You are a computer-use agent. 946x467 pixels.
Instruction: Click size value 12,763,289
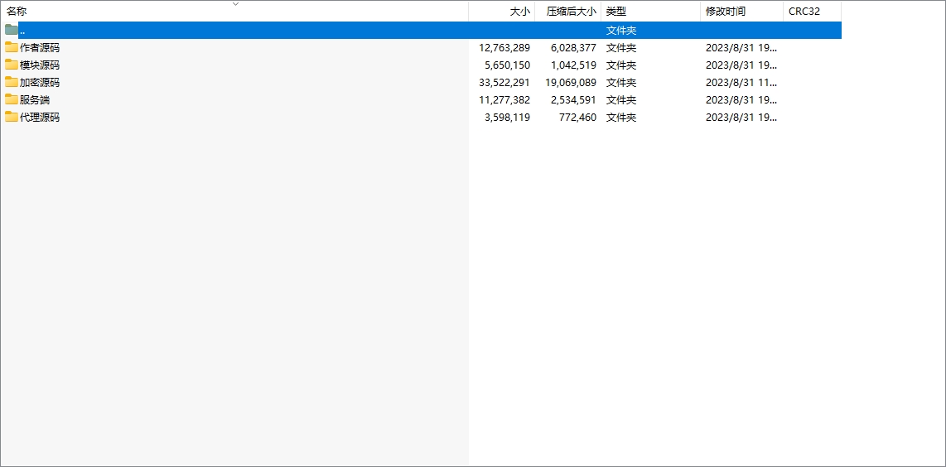504,48
